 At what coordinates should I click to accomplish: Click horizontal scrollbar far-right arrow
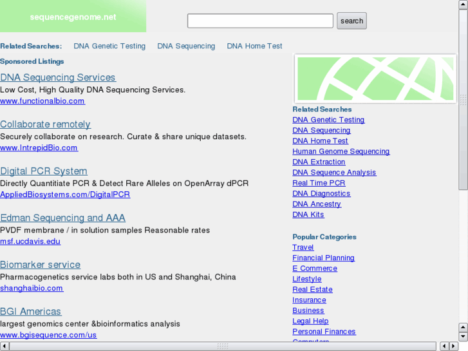tap(454, 346)
